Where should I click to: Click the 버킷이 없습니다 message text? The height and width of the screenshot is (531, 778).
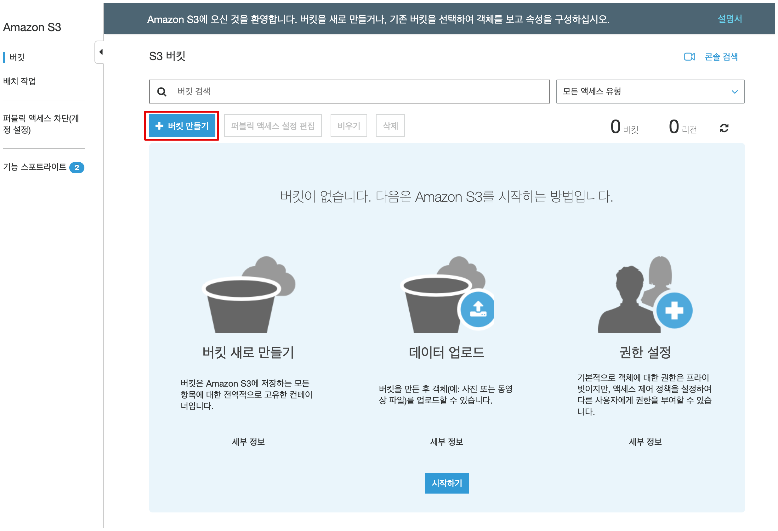(x=446, y=197)
